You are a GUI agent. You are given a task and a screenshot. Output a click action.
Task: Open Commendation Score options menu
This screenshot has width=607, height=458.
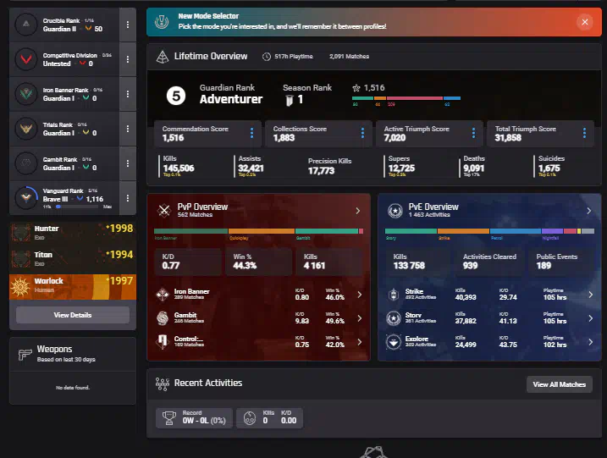click(x=251, y=133)
